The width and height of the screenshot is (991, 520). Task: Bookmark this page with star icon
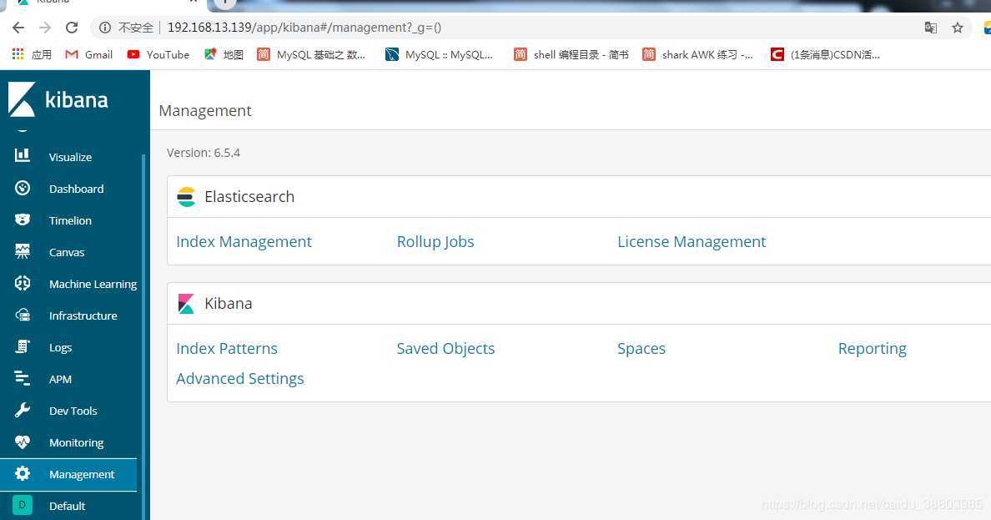tap(958, 28)
